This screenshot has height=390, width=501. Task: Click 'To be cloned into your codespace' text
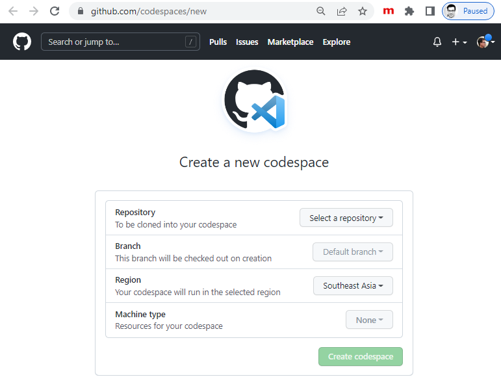tap(175, 225)
